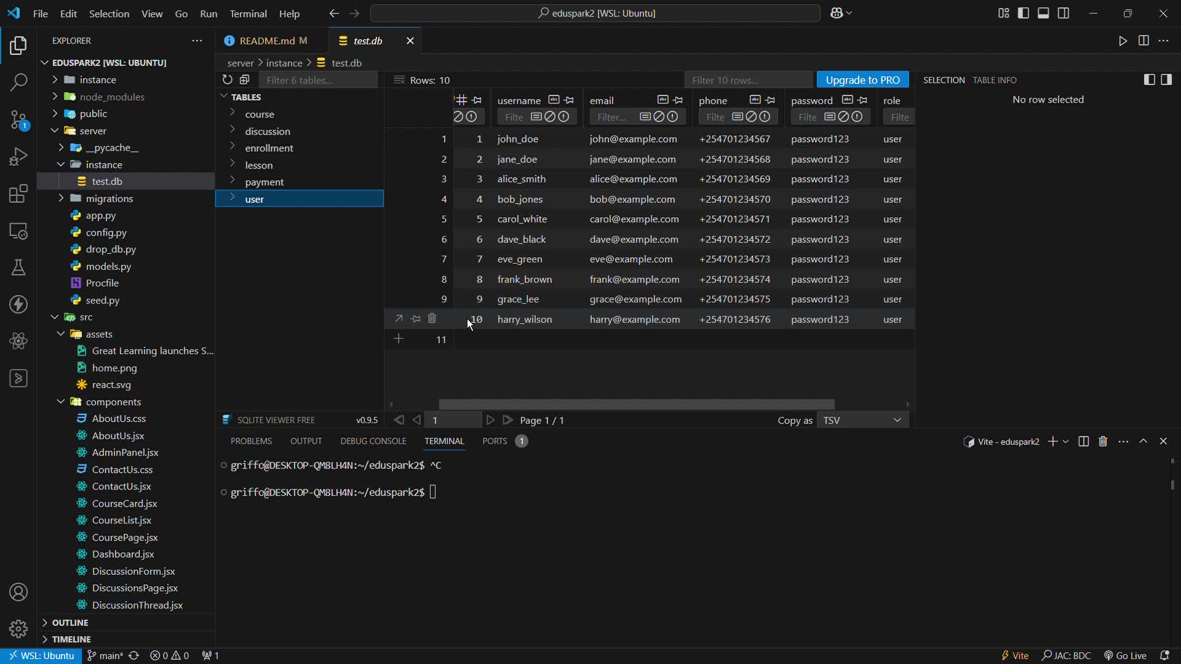Toggle the secondary side bar
Image resolution: width=1181 pixels, height=664 pixels.
pyautogui.click(x=1064, y=13)
